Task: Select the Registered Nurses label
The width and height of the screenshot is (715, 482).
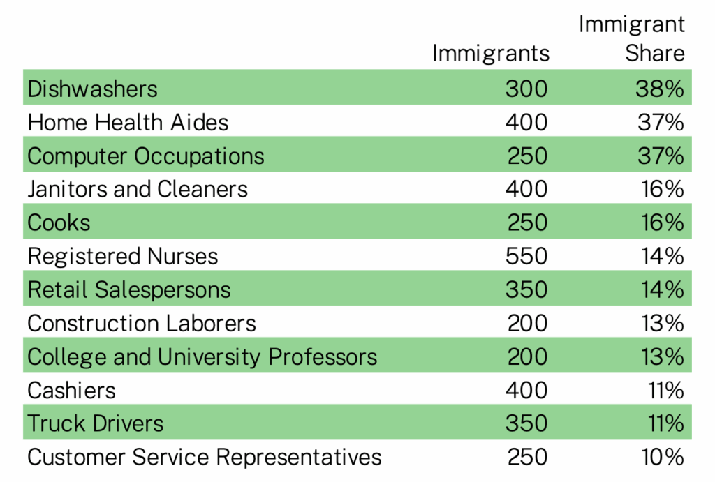Action: click(123, 256)
